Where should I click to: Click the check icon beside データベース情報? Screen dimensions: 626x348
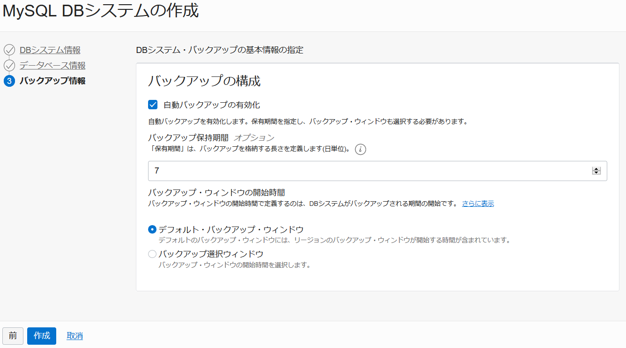point(9,65)
